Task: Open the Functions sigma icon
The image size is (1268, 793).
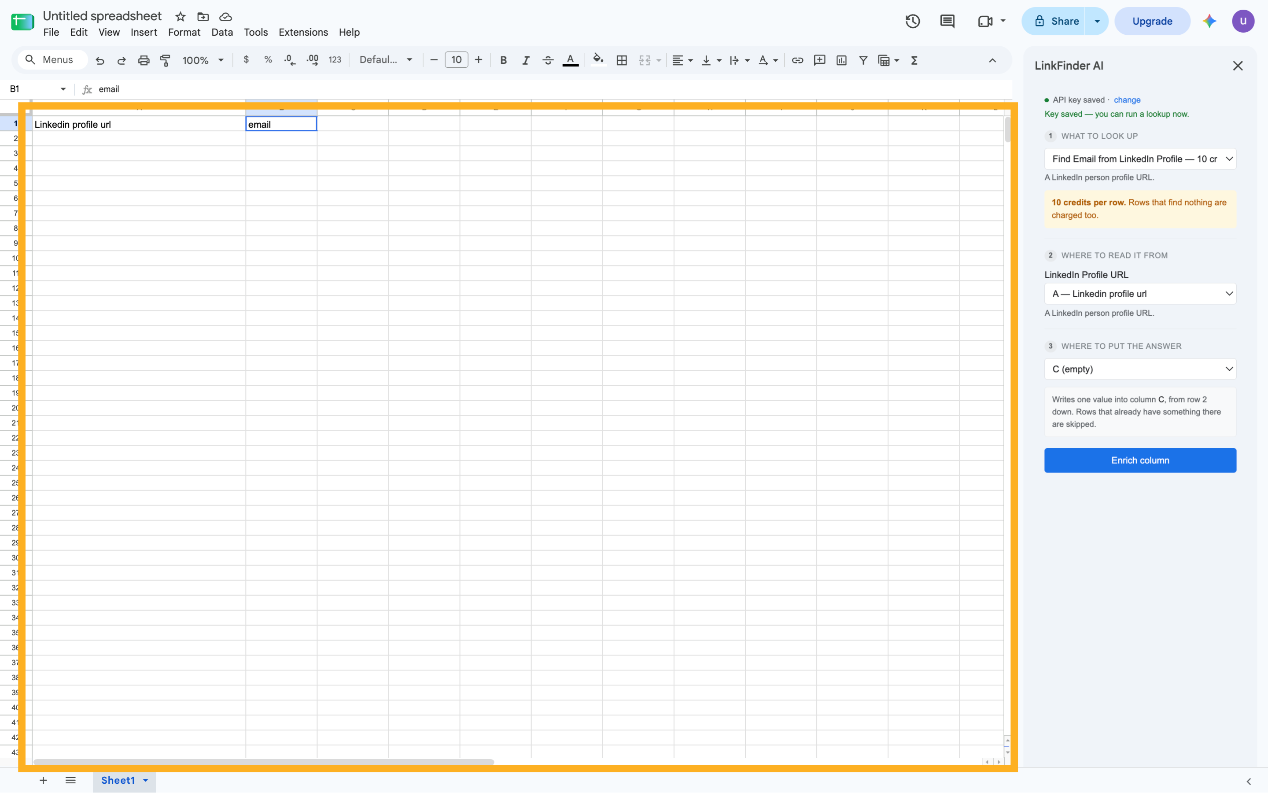Action: 914,60
